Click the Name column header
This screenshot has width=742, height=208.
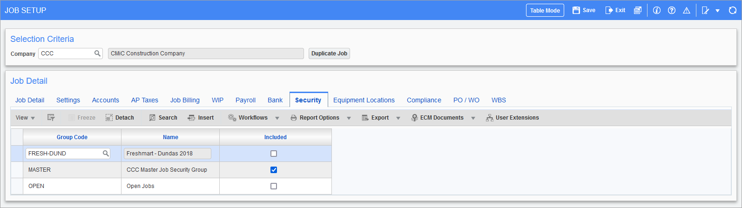[x=170, y=137]
